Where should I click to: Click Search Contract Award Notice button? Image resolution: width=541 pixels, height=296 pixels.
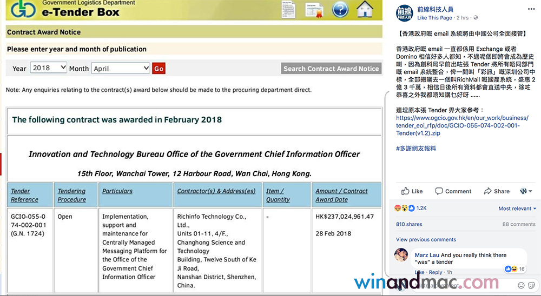click(331, 69)
